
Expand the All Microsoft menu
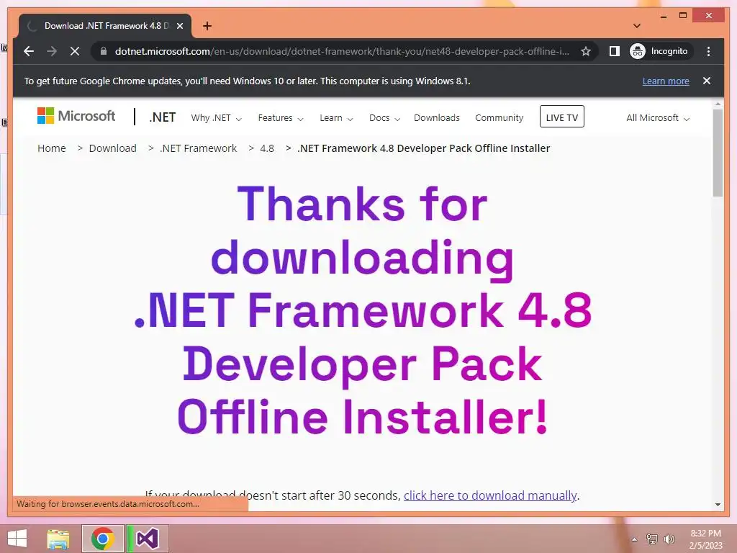658,117
